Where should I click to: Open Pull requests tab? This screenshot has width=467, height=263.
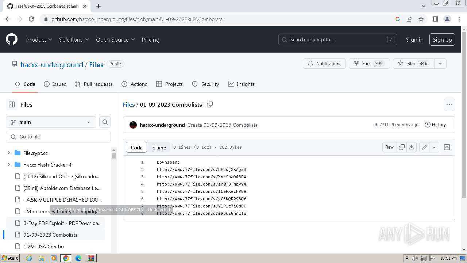(93, 84)
